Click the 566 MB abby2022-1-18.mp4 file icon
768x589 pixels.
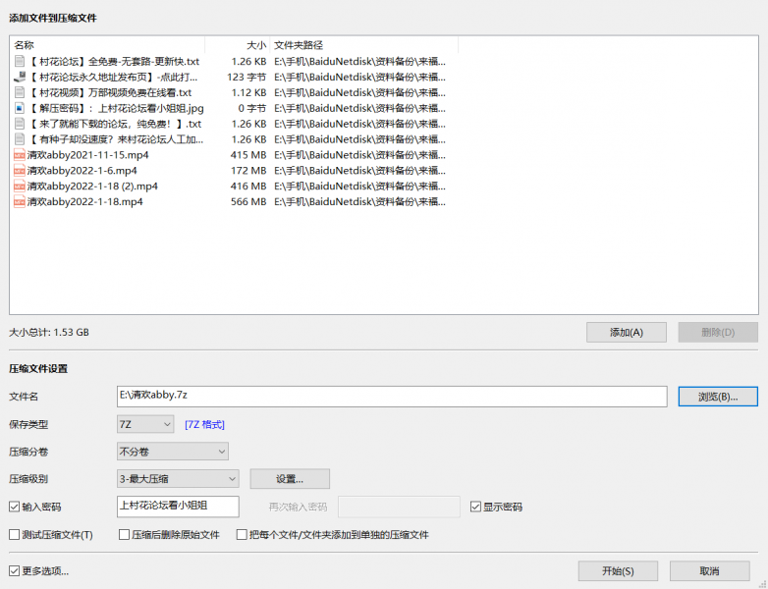pos(20,202)
